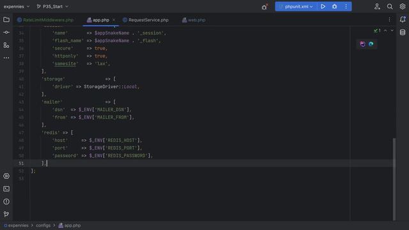Screen dimensions: 409x230
Task: Switch to web.php tab
Action: tap(194, 20)
